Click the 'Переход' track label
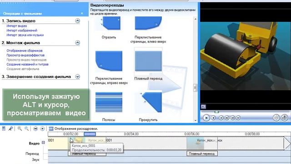The width and height of the screenshot is (291, 164). coord(32,154)
